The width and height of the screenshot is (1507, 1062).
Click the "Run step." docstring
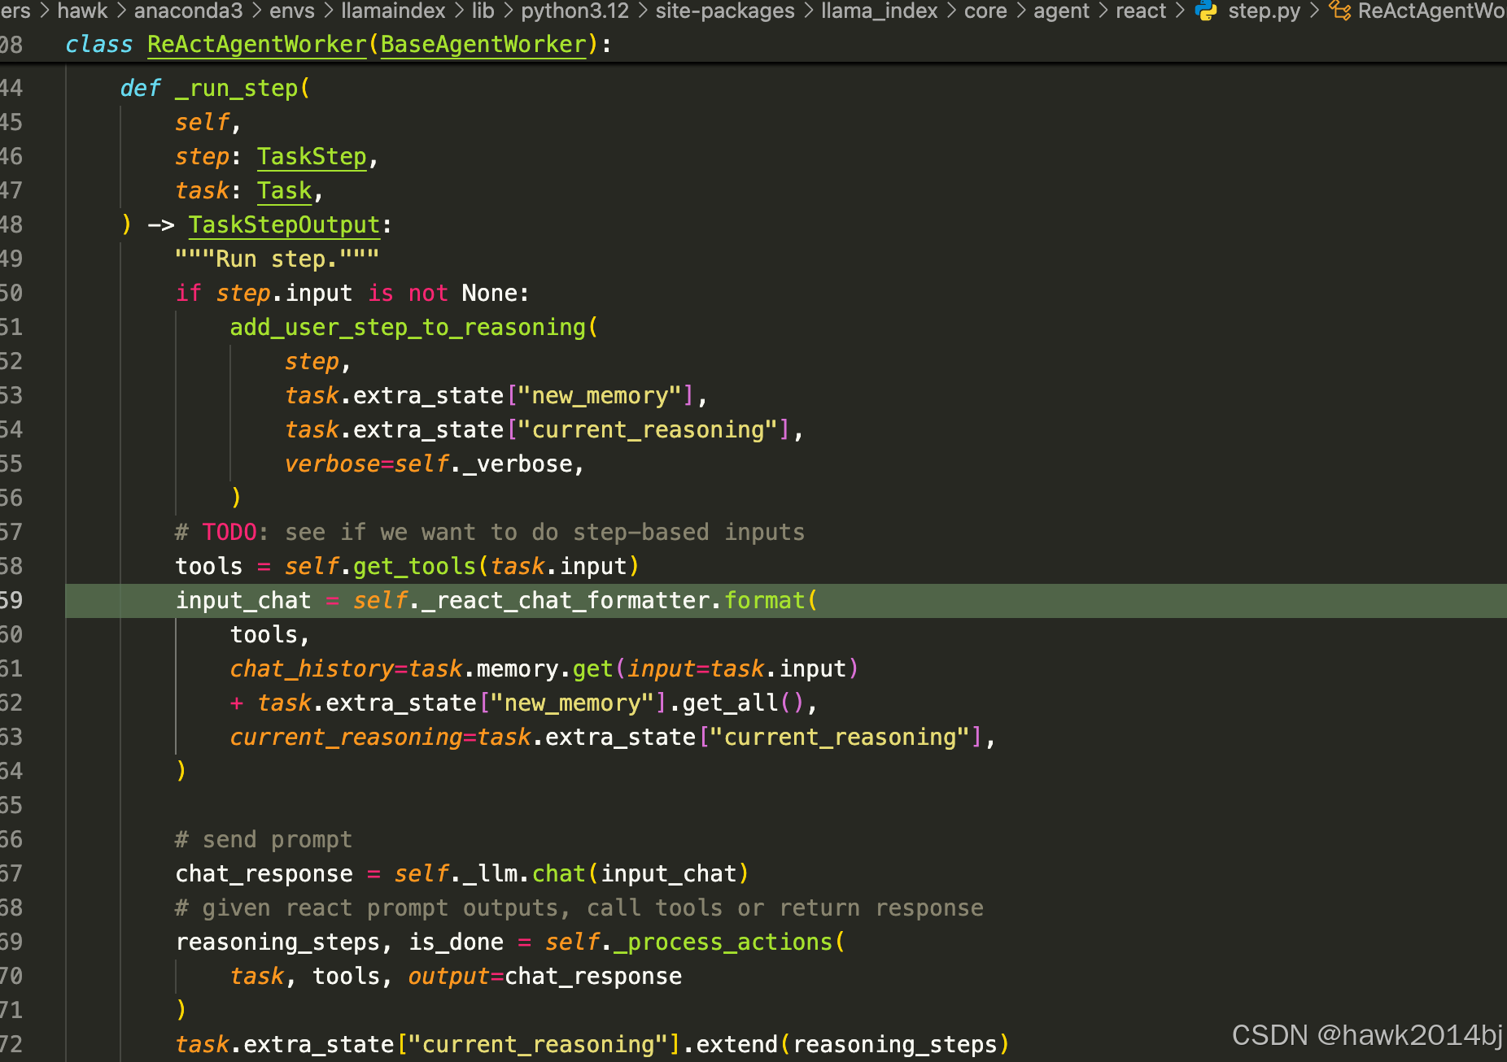click(x=277, y=259)
